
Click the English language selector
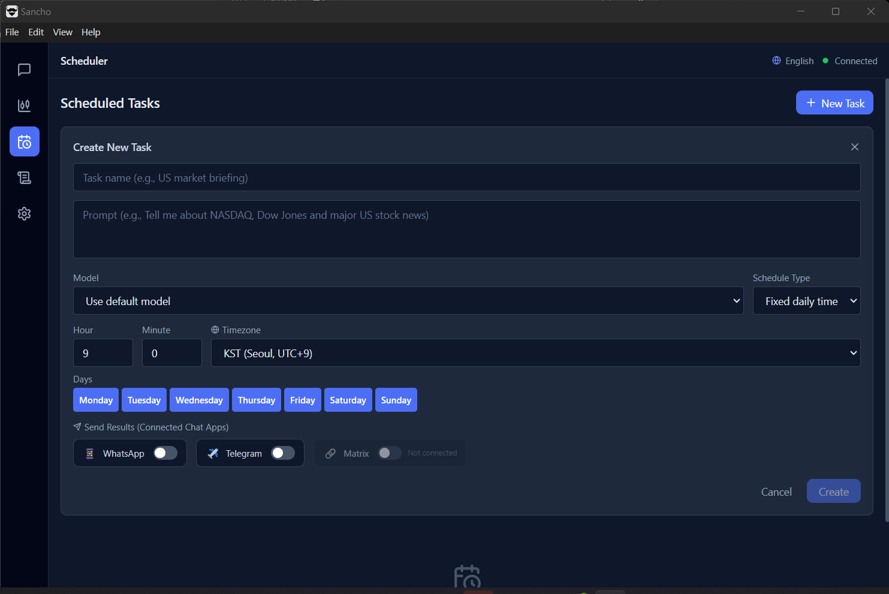793,61
